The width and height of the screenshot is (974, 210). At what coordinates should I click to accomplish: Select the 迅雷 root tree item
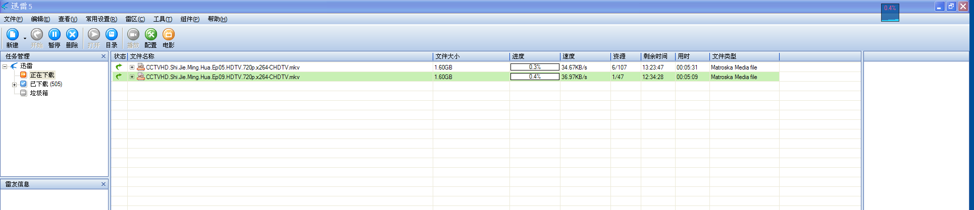(x=26, y=66)
